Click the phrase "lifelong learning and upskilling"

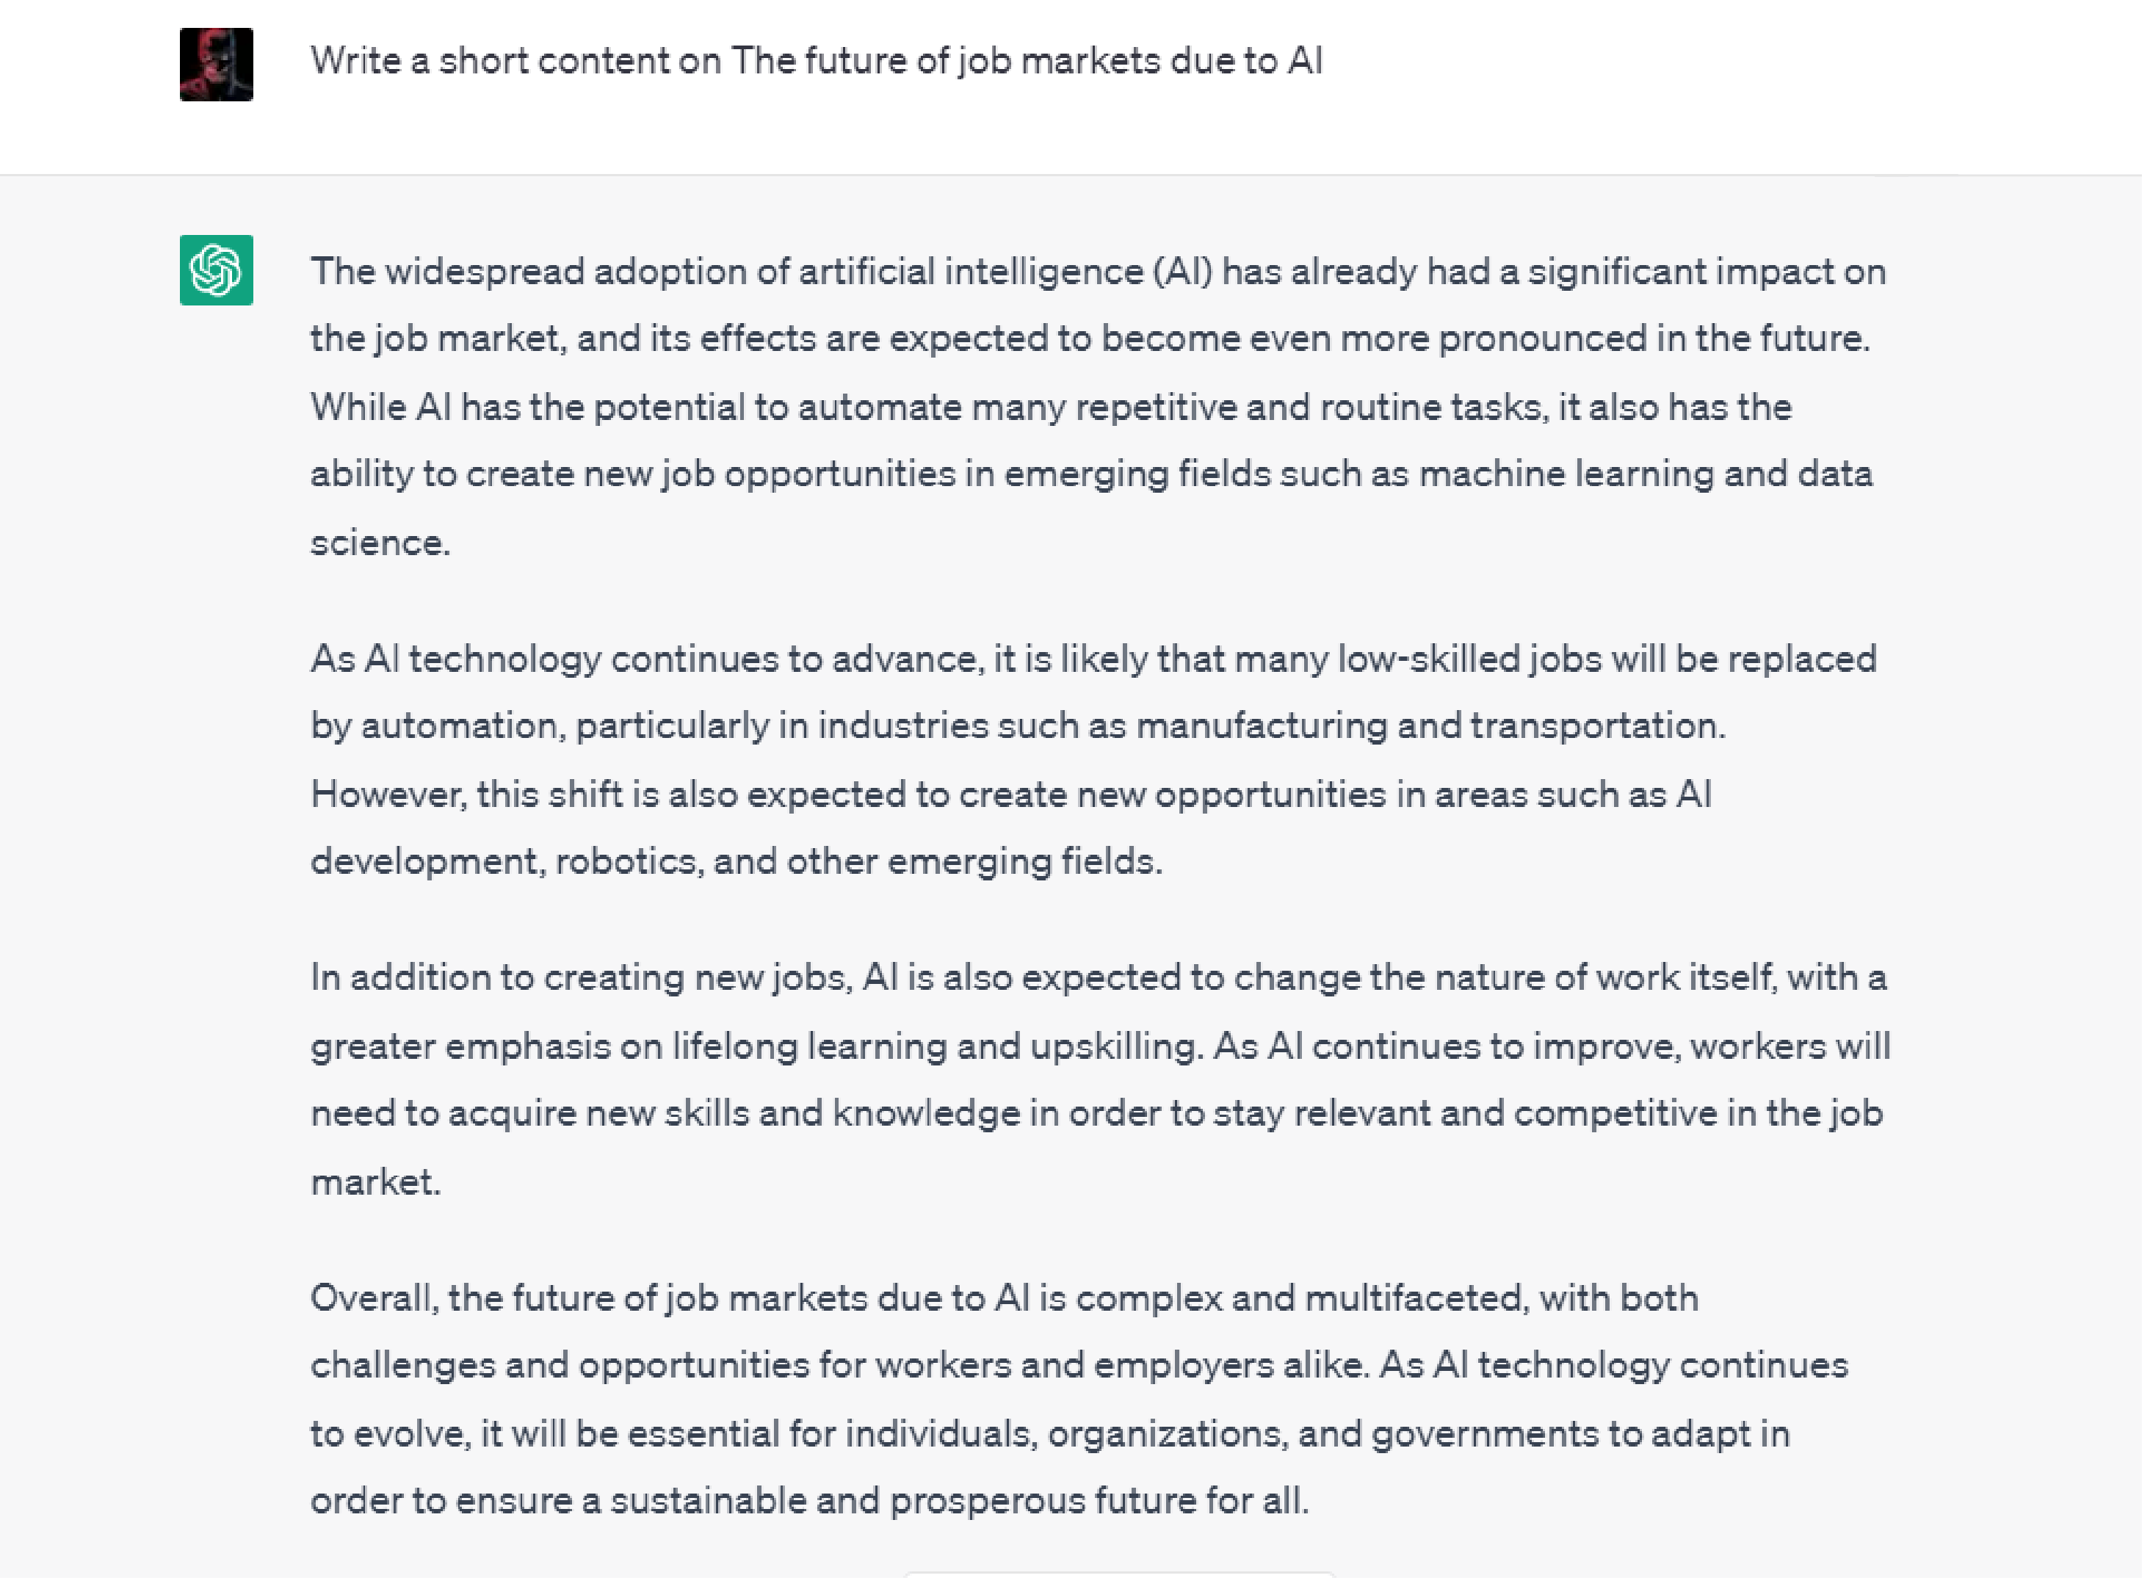point(933,1047)
